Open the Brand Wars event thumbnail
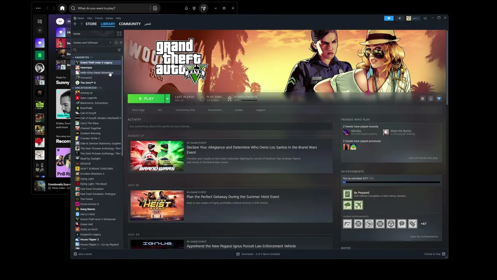 (x=157, y=156)
